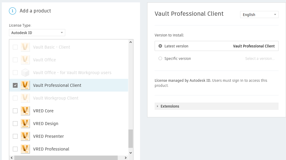Click the VRED Professional product icon

click(x=25, y=149)
